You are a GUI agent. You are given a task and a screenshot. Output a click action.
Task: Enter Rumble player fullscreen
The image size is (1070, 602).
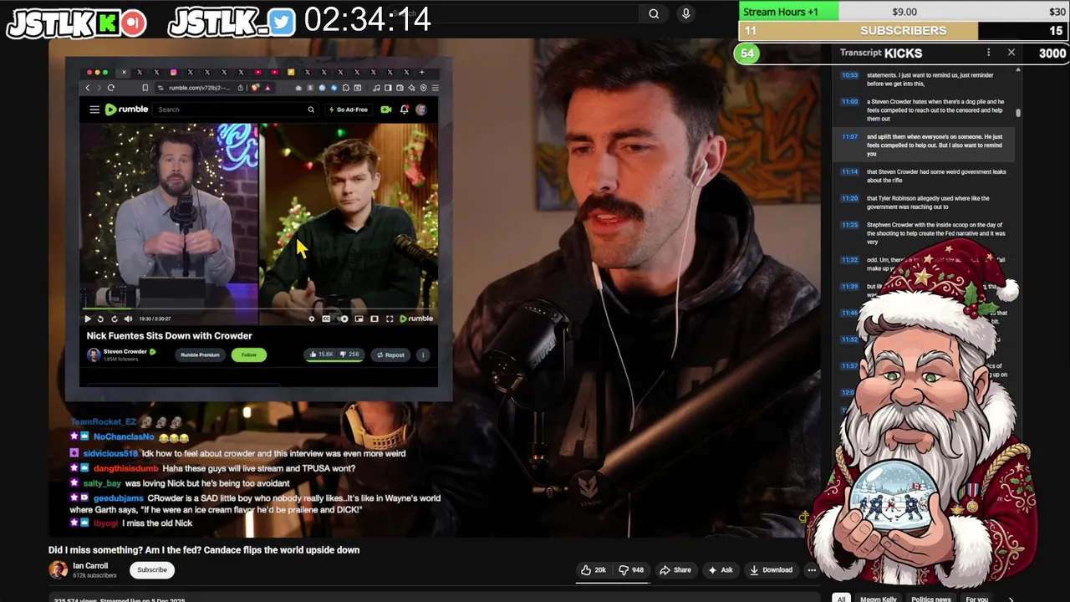click(390, 319)
